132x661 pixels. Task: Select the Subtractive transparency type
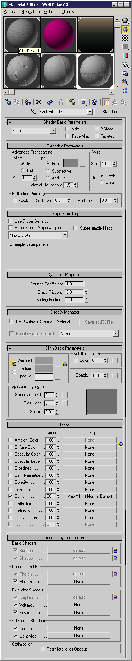point(47,171)
